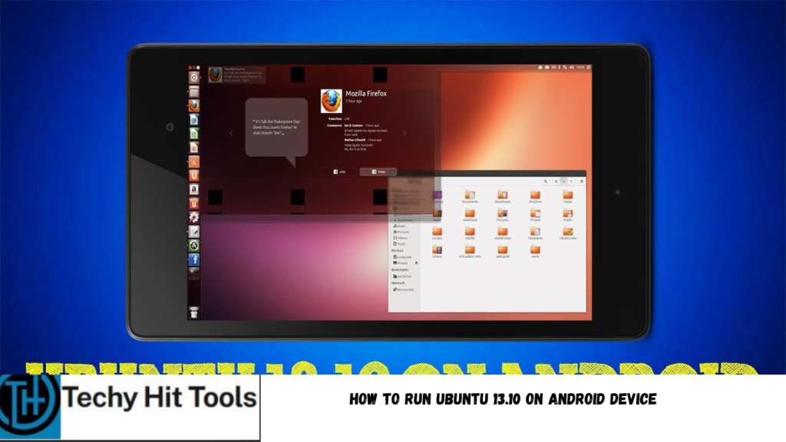Open the gear options icon in file manager

[582, 181]
